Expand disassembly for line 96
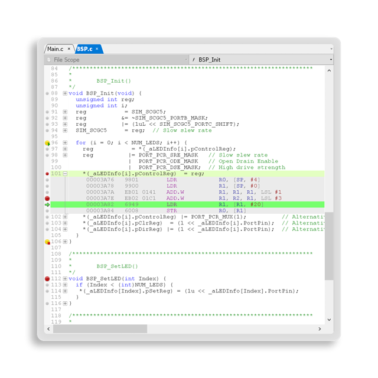Image resolution: width=378 pixels, height=378 pixels. point(65,143)
